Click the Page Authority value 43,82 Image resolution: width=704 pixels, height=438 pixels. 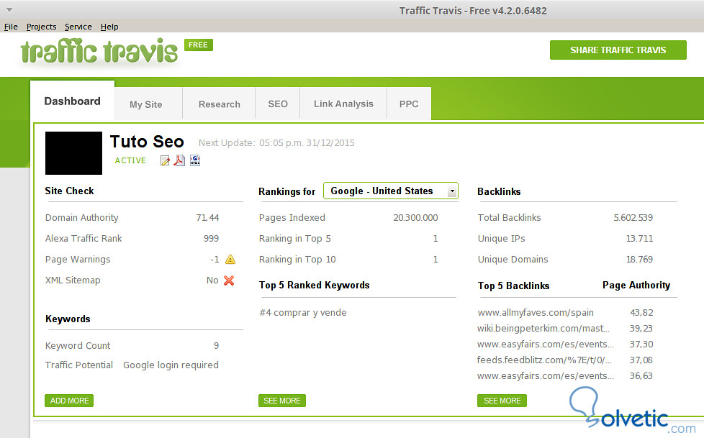[641, 312]
